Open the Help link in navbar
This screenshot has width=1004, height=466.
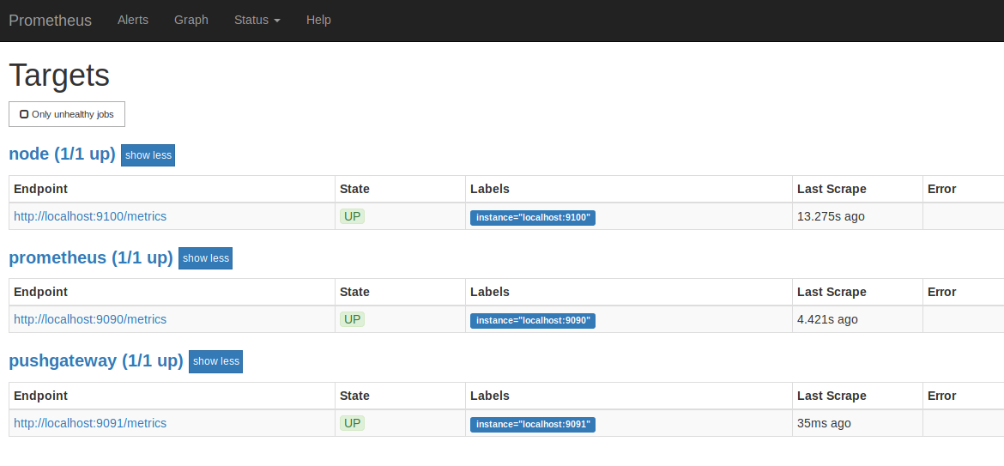pyautogui.click(x=319, y=20)
